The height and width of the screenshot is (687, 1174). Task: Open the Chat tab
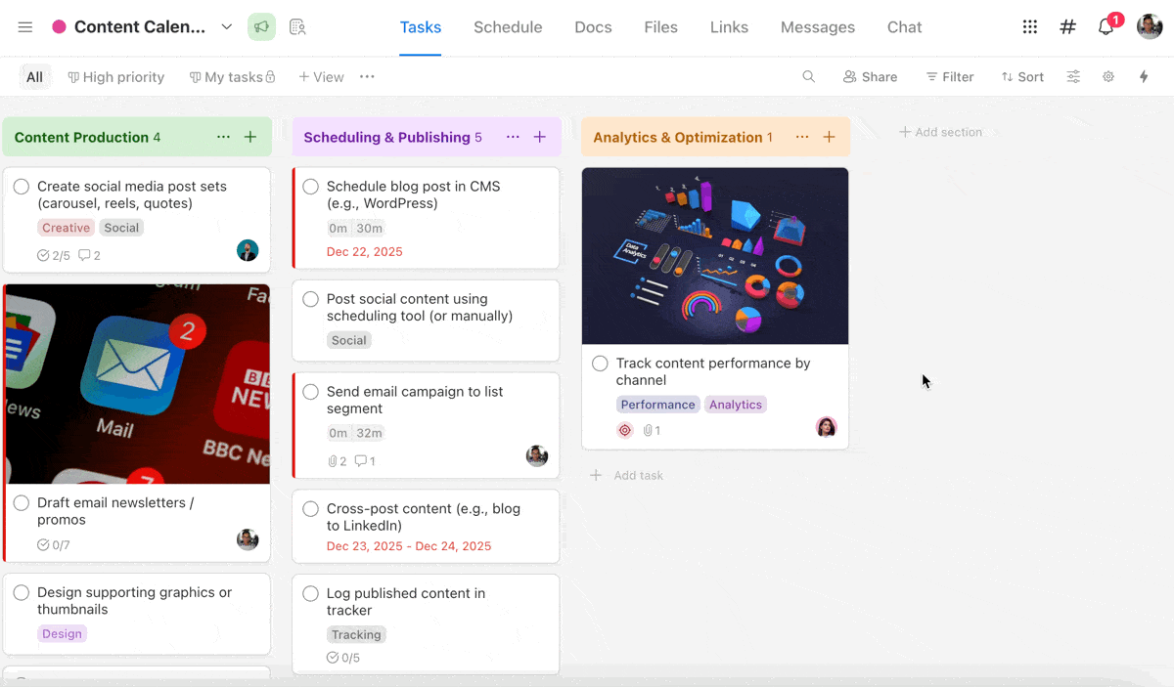point(905,27)
